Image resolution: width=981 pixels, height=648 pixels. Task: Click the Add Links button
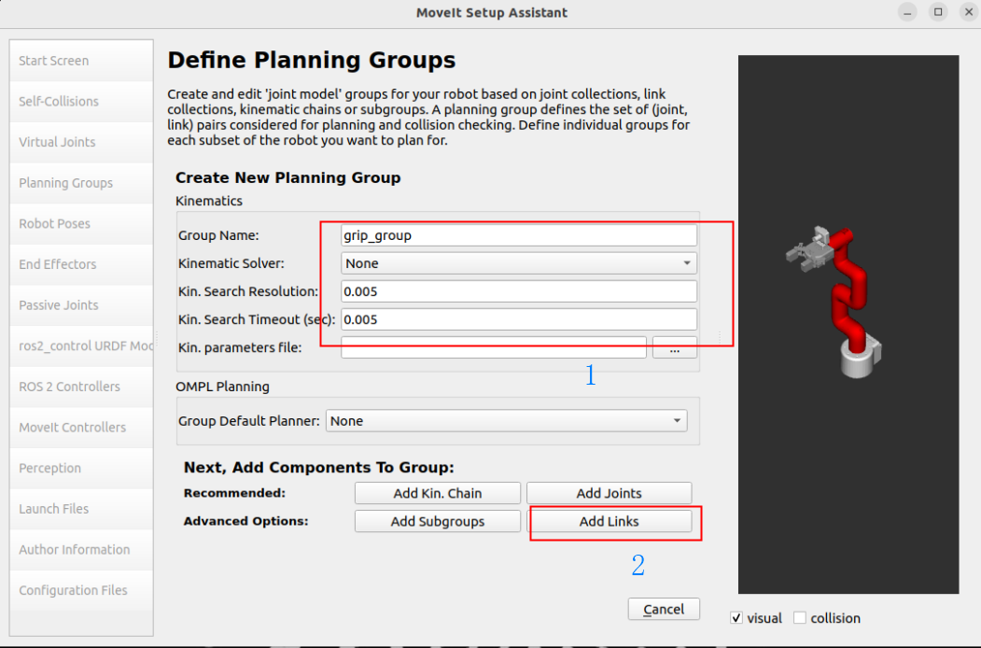click(609, 522)
